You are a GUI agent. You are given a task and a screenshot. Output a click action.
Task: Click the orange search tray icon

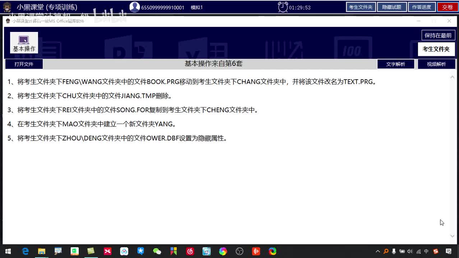pos(386,251)
